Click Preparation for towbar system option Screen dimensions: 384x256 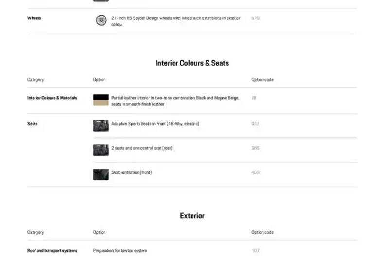(x=120, y=251)
